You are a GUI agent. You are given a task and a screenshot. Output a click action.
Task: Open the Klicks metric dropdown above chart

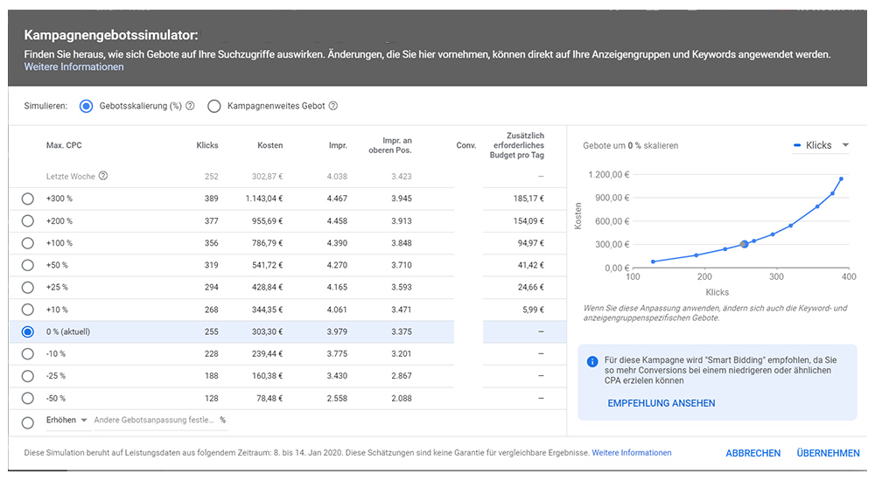click(821, 145)
